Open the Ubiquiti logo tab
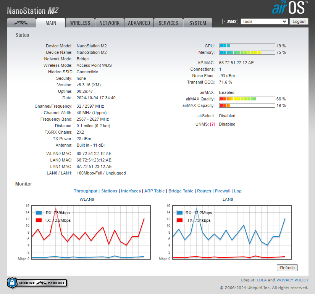The width and height of the screenshot is (315, 294). click(x=21, y=23)
